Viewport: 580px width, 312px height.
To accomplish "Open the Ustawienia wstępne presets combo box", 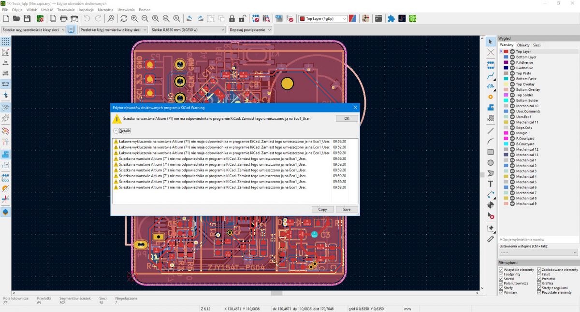I will [x=538, y=253].
